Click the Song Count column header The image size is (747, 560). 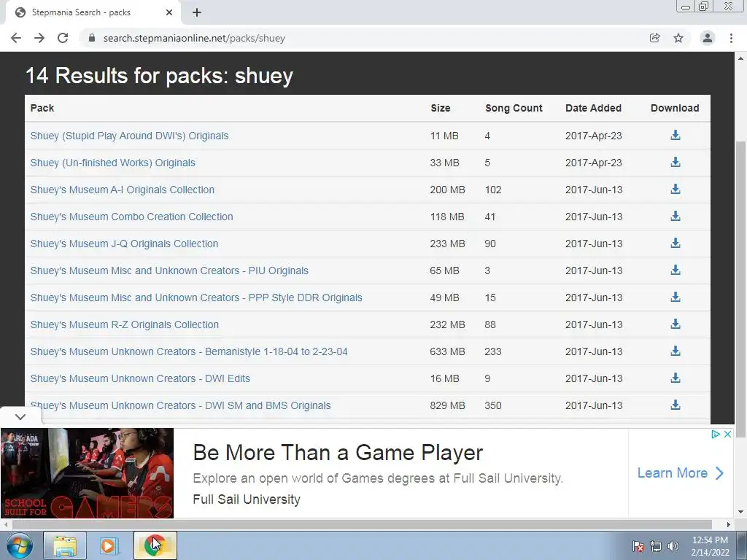pyautogui.click(x=514, y=108)
